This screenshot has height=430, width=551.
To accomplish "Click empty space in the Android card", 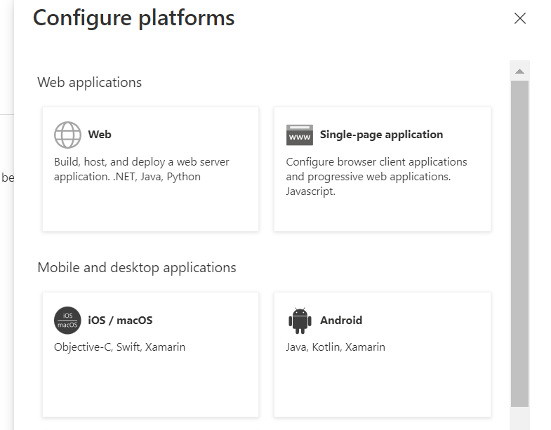I will pos(383,386).
